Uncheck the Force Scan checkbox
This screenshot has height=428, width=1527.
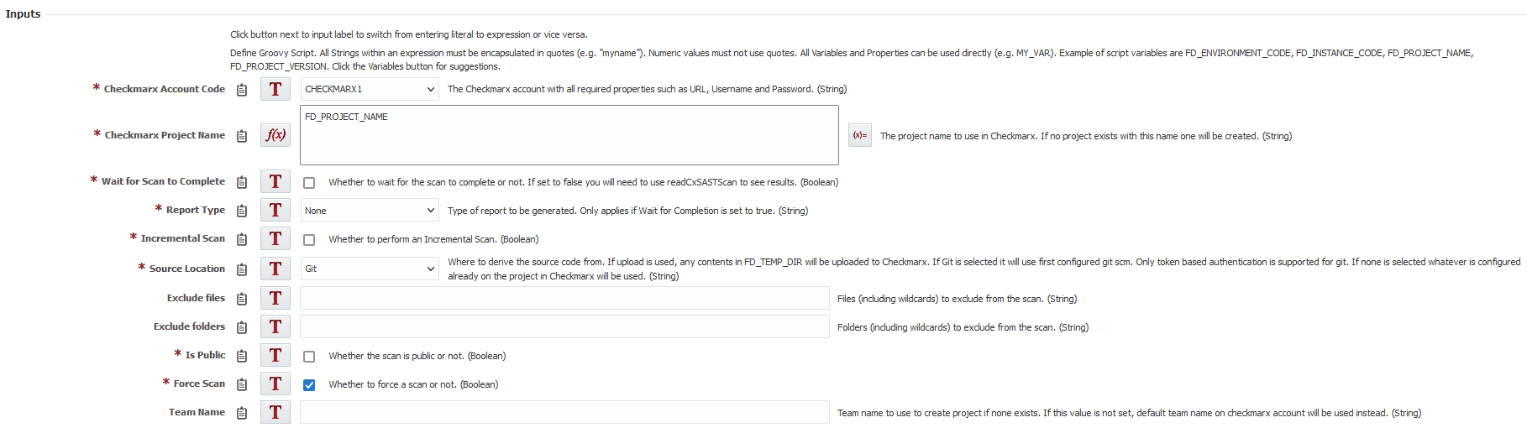[309, 385]
